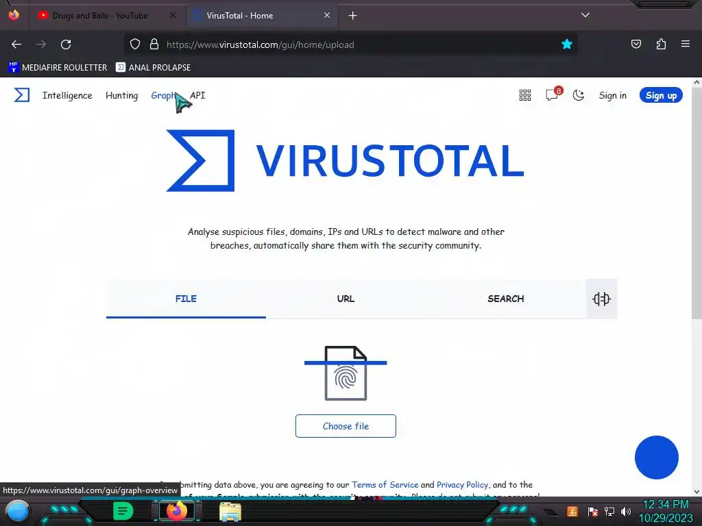702x526 pixels.
Task: Click the VirusTotal sigma logo in navbar
Action: point(21,95)
